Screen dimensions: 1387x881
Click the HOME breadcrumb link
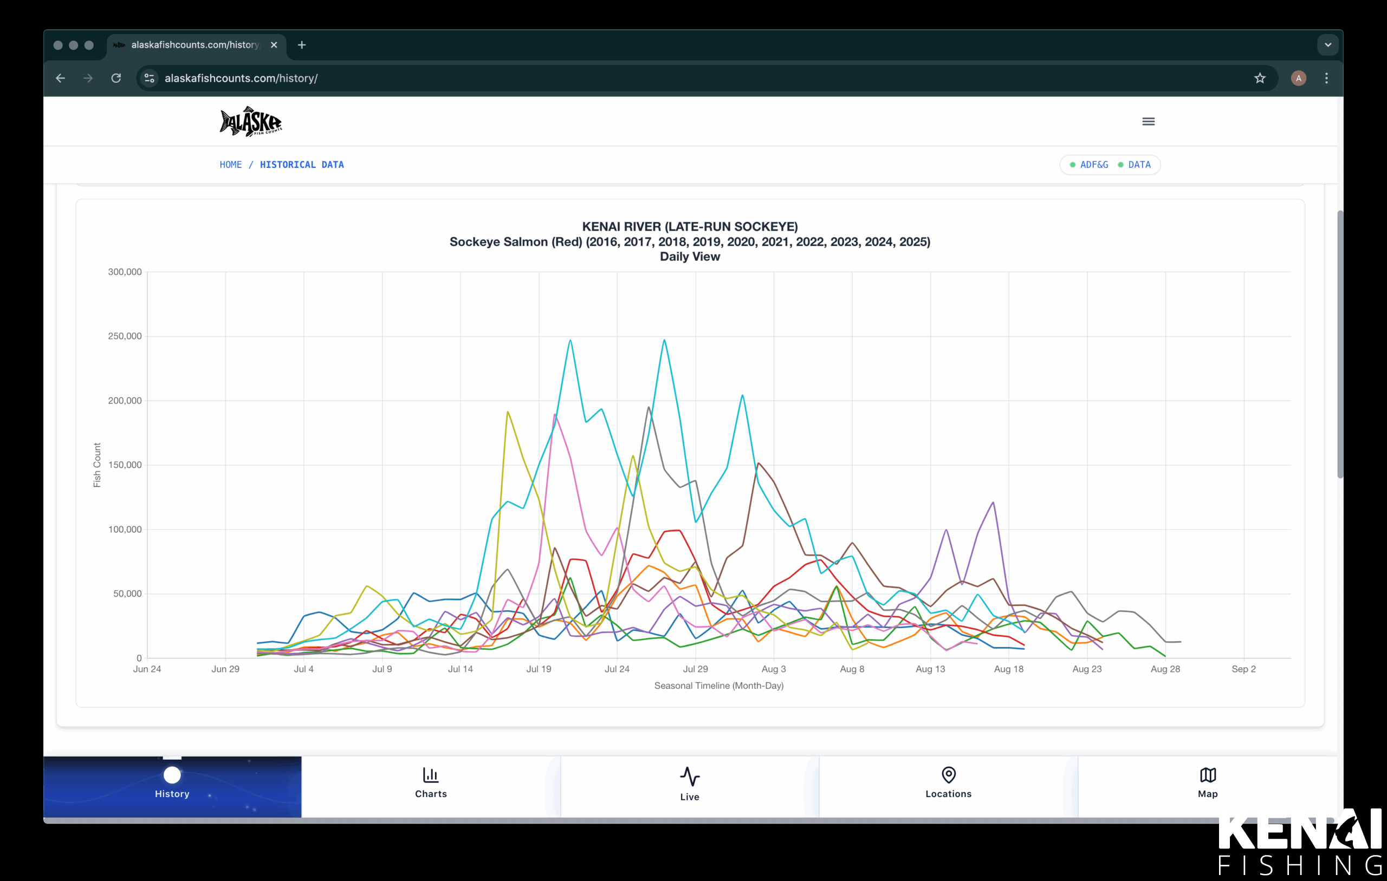pyautogui.click(x=230, y=165)
